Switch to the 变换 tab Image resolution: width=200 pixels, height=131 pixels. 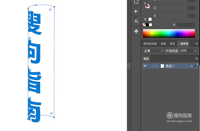tap(163, 44)
